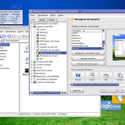Click the Culori palette icon in tree
The height and width of the screenshot is (125, 125).
(38, 29)
